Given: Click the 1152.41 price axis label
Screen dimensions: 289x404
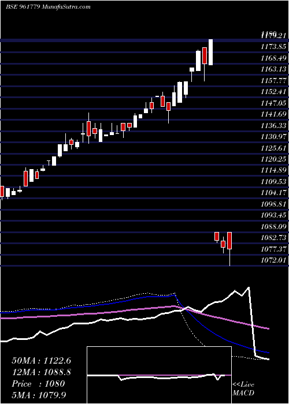Looking at the screenshot, I should (273, 92).
